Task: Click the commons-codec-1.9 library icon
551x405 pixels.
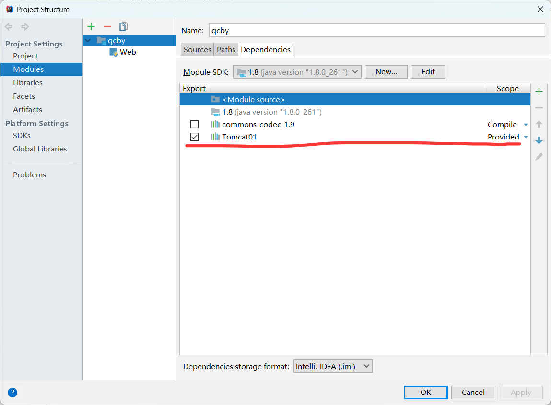Action: coord(215,124)
